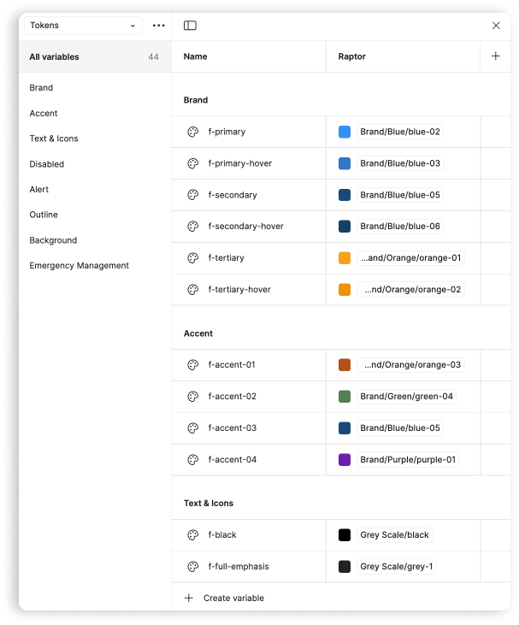Select All variables in sidebar
The image size is (519, 625).
(x=54, y=57)
